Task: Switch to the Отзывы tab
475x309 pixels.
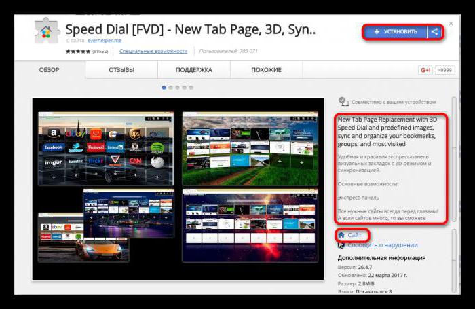Action: 121,70
